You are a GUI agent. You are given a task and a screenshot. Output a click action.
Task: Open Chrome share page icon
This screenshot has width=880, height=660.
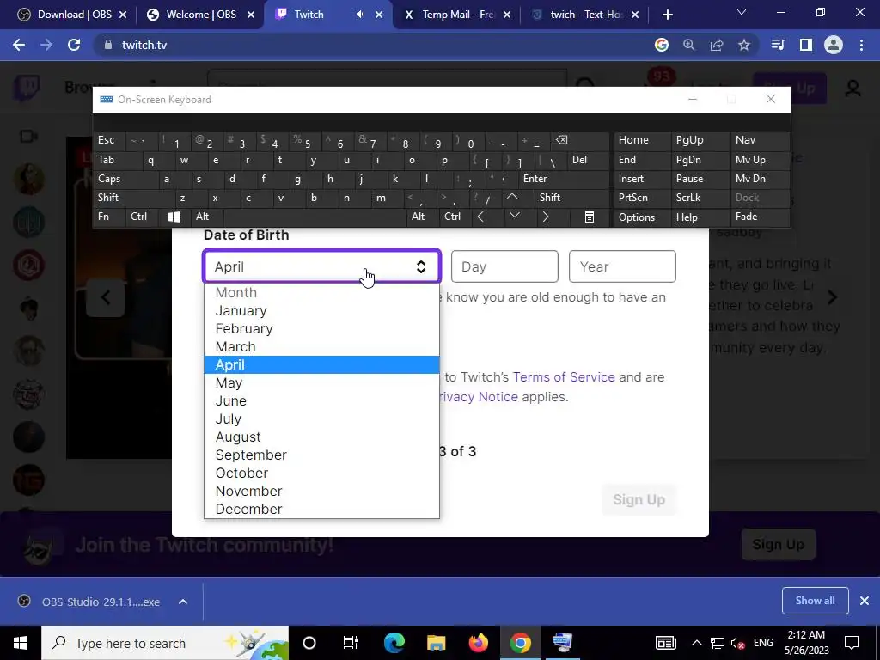717,45
